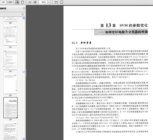The image size is (153, 140).
Task: Fit page width using scrolling-mode icon
Action: tap(56, 2)
